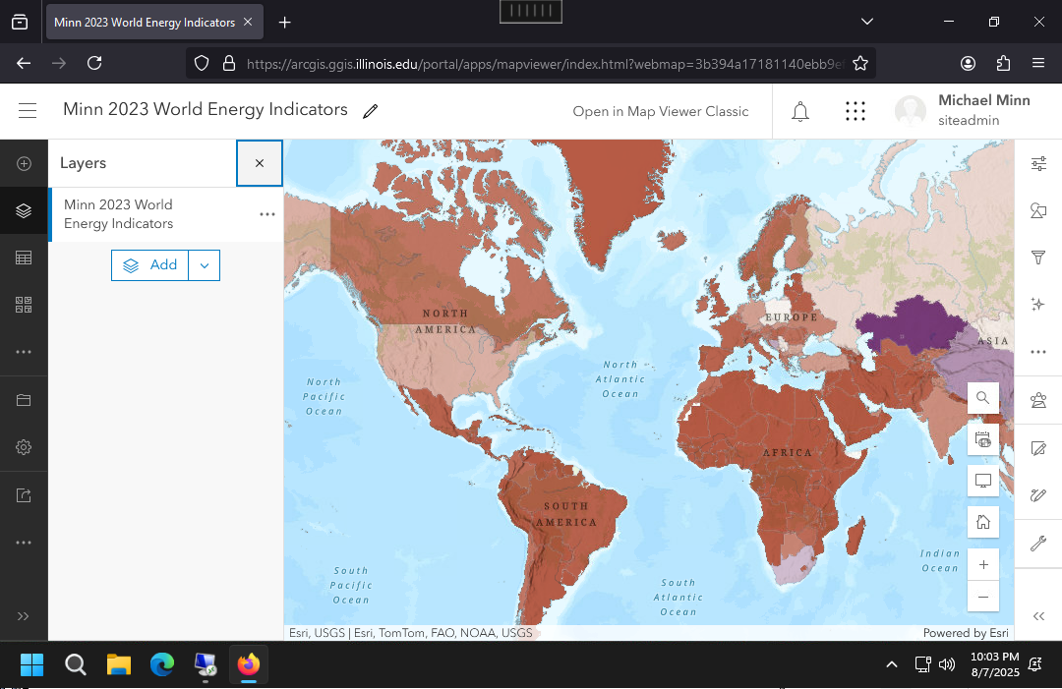Close the Layers panel
1062x689 pixels.
point(260,163)
